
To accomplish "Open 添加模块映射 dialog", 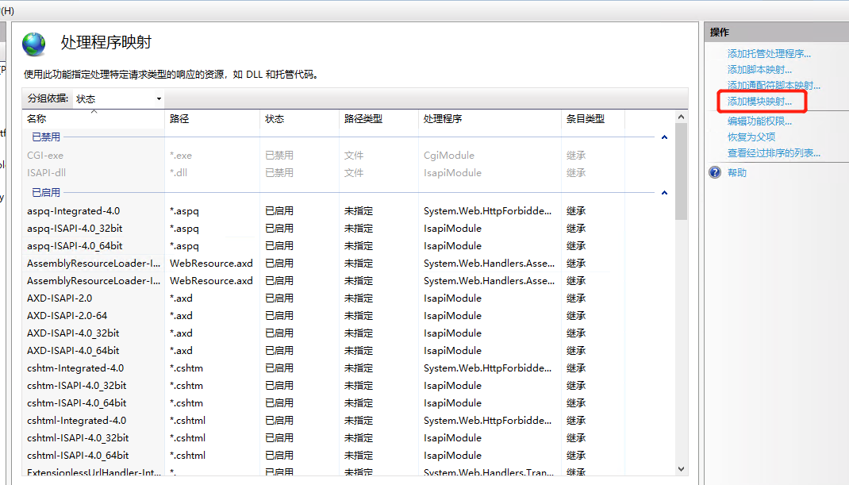I will click(759, 102).
